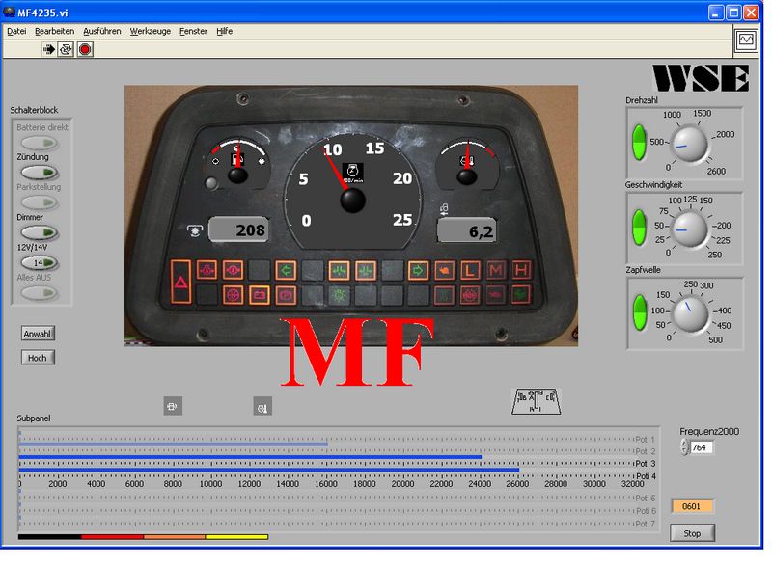772x566 pixels.
Task: Open the Werkzeuge menu
Action: 150,31
